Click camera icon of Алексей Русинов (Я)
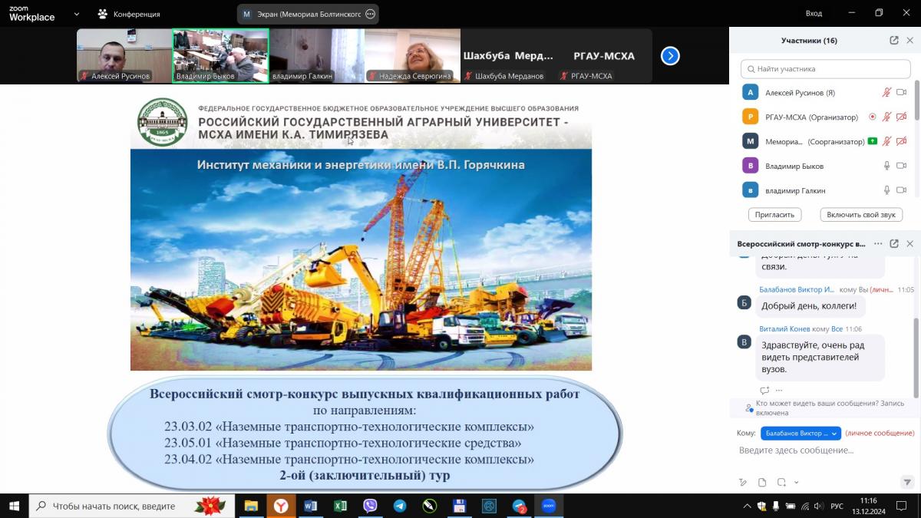The image size is (921, 518). [x=902, y=92]
